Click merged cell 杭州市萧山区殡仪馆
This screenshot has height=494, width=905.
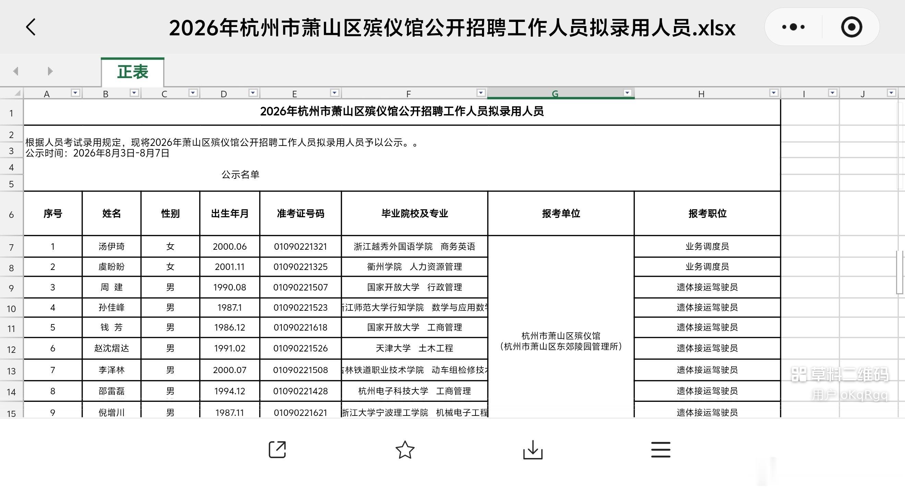point(561,326)
